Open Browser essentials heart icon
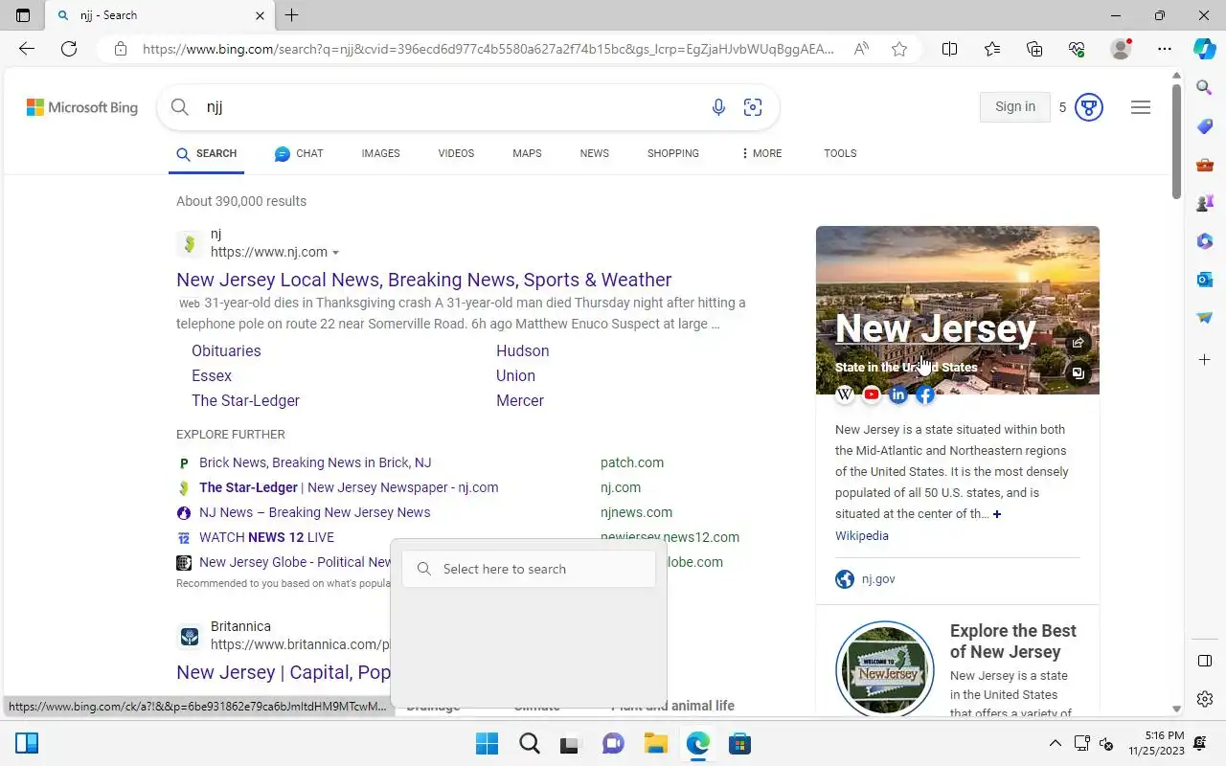The image size is (1226, 766). [x=1077, y=49]
